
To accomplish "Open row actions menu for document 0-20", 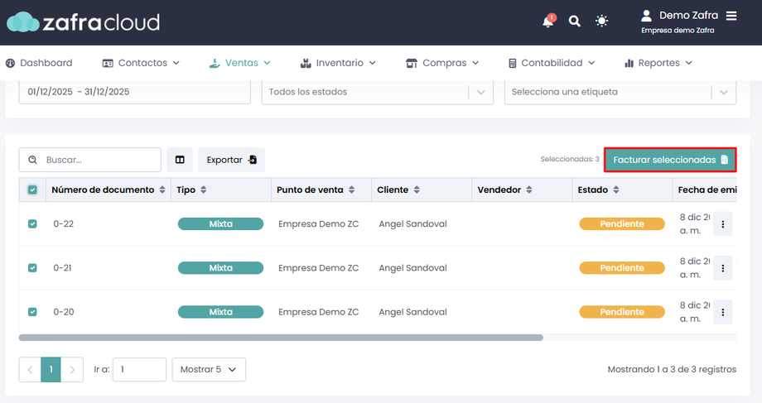I will (722, 312).
